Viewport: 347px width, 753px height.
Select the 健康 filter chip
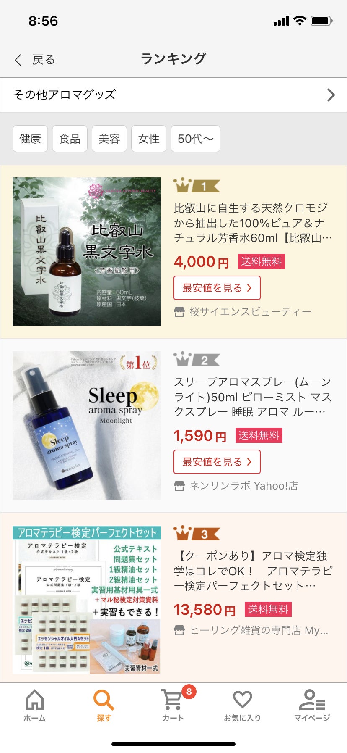coord(30,139)
